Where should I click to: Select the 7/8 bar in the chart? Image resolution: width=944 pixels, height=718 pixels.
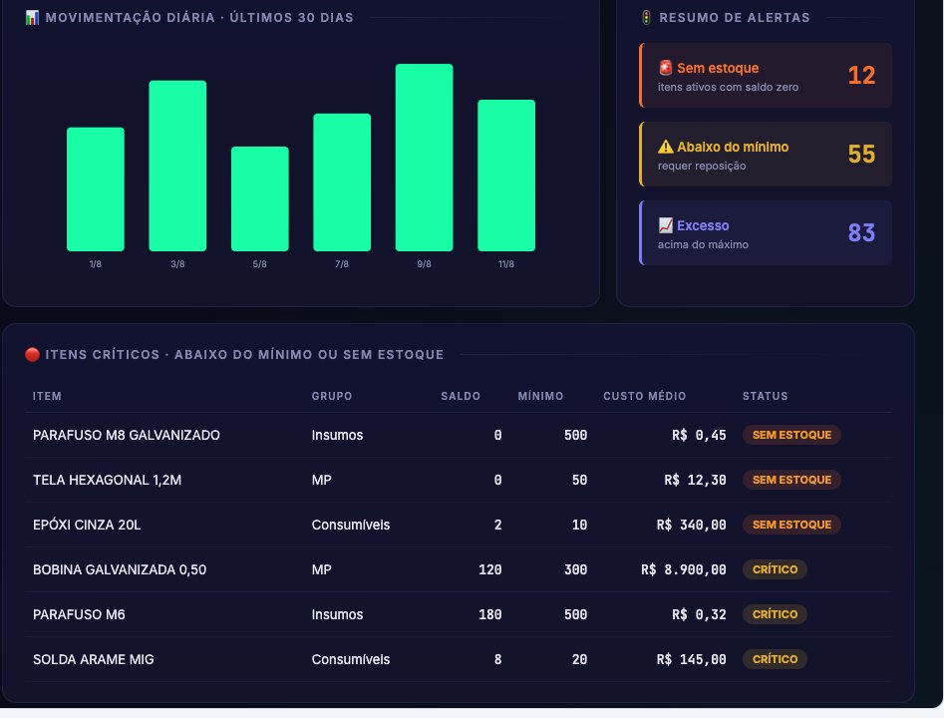[x=342, y=181]
